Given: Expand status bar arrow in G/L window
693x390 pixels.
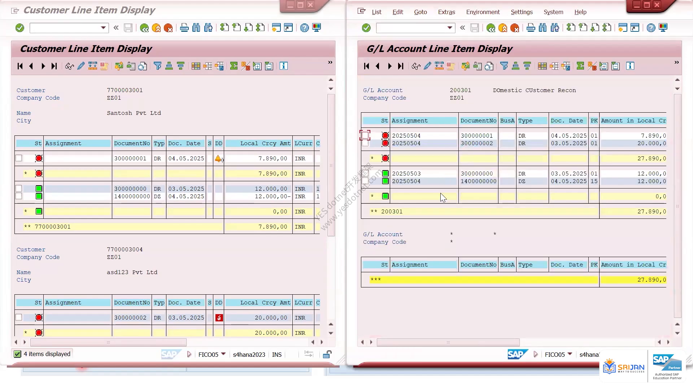Looking at the screenshot, I should (x=536, y=354).
